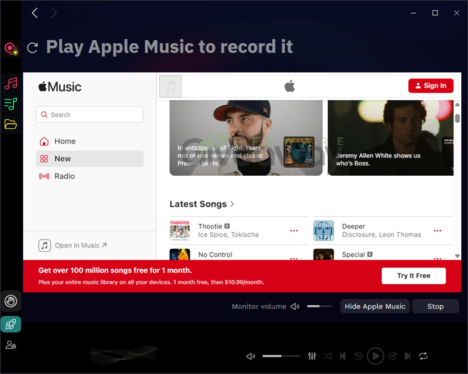Open the music library note icon
This screenshot has height=374, width=468.
coord(11,83)
